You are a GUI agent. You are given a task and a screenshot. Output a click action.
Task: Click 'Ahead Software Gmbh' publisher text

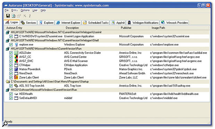tap(132, 73)
